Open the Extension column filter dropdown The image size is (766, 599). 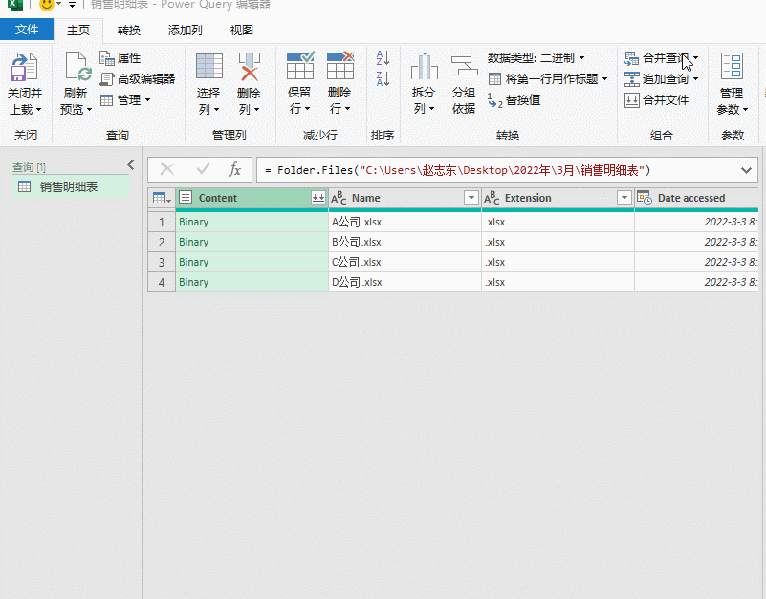(x=624, y=198)
